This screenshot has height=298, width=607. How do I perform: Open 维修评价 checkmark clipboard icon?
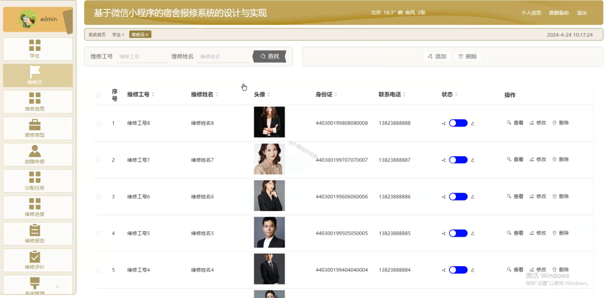click(x=35, y=257)
